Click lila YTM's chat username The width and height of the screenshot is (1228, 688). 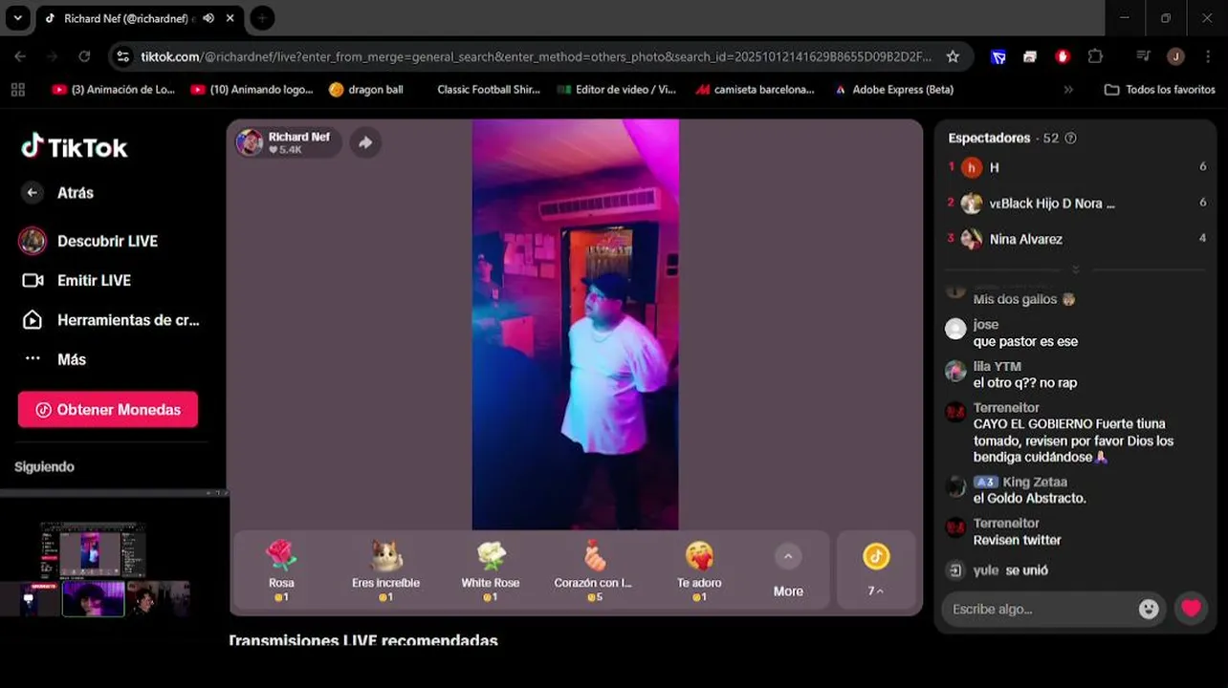click(998, 366)
